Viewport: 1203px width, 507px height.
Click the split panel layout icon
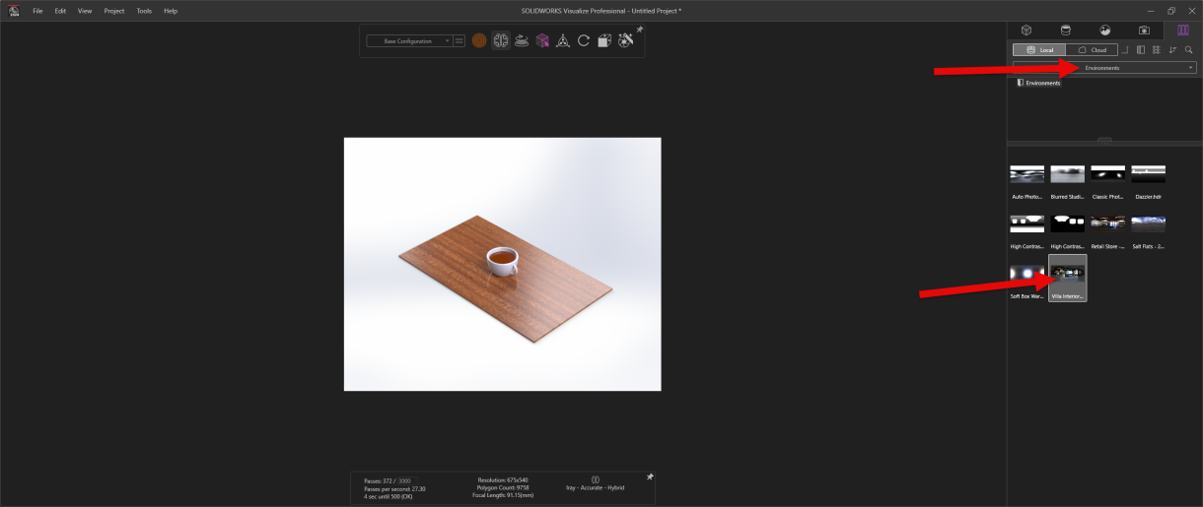coord(1141,49)
